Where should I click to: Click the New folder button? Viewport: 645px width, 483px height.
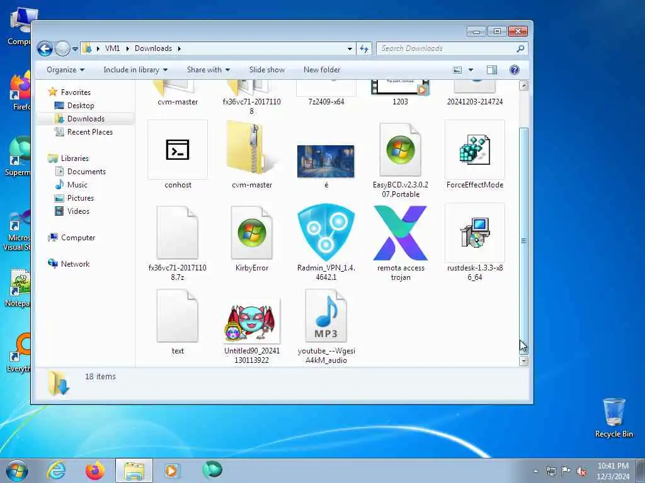pos(322,70)
